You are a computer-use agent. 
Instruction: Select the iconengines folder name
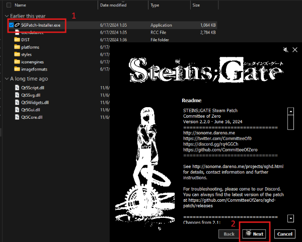pos(33,62)
